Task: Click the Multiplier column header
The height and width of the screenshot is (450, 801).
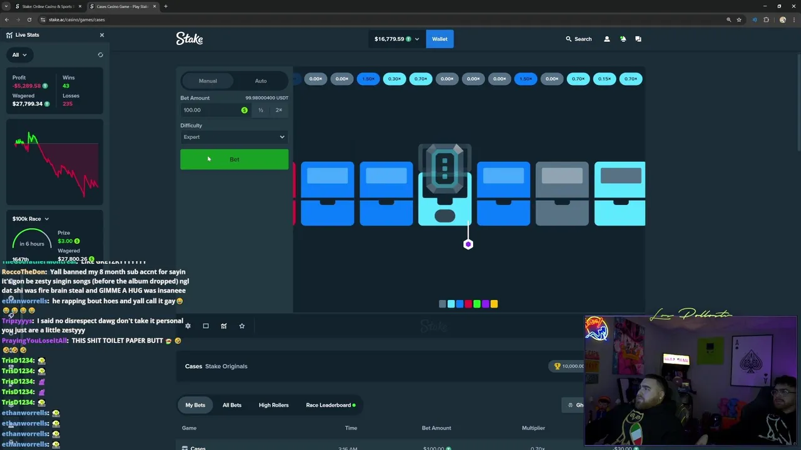Action: click(x=533, y=428)
